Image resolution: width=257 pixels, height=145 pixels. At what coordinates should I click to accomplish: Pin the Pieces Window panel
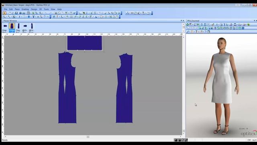(181, 21)
